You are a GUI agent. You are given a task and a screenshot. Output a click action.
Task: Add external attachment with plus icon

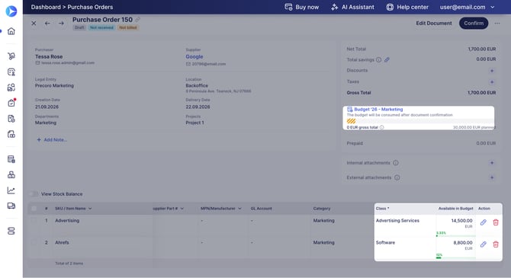tap(492, 177)
